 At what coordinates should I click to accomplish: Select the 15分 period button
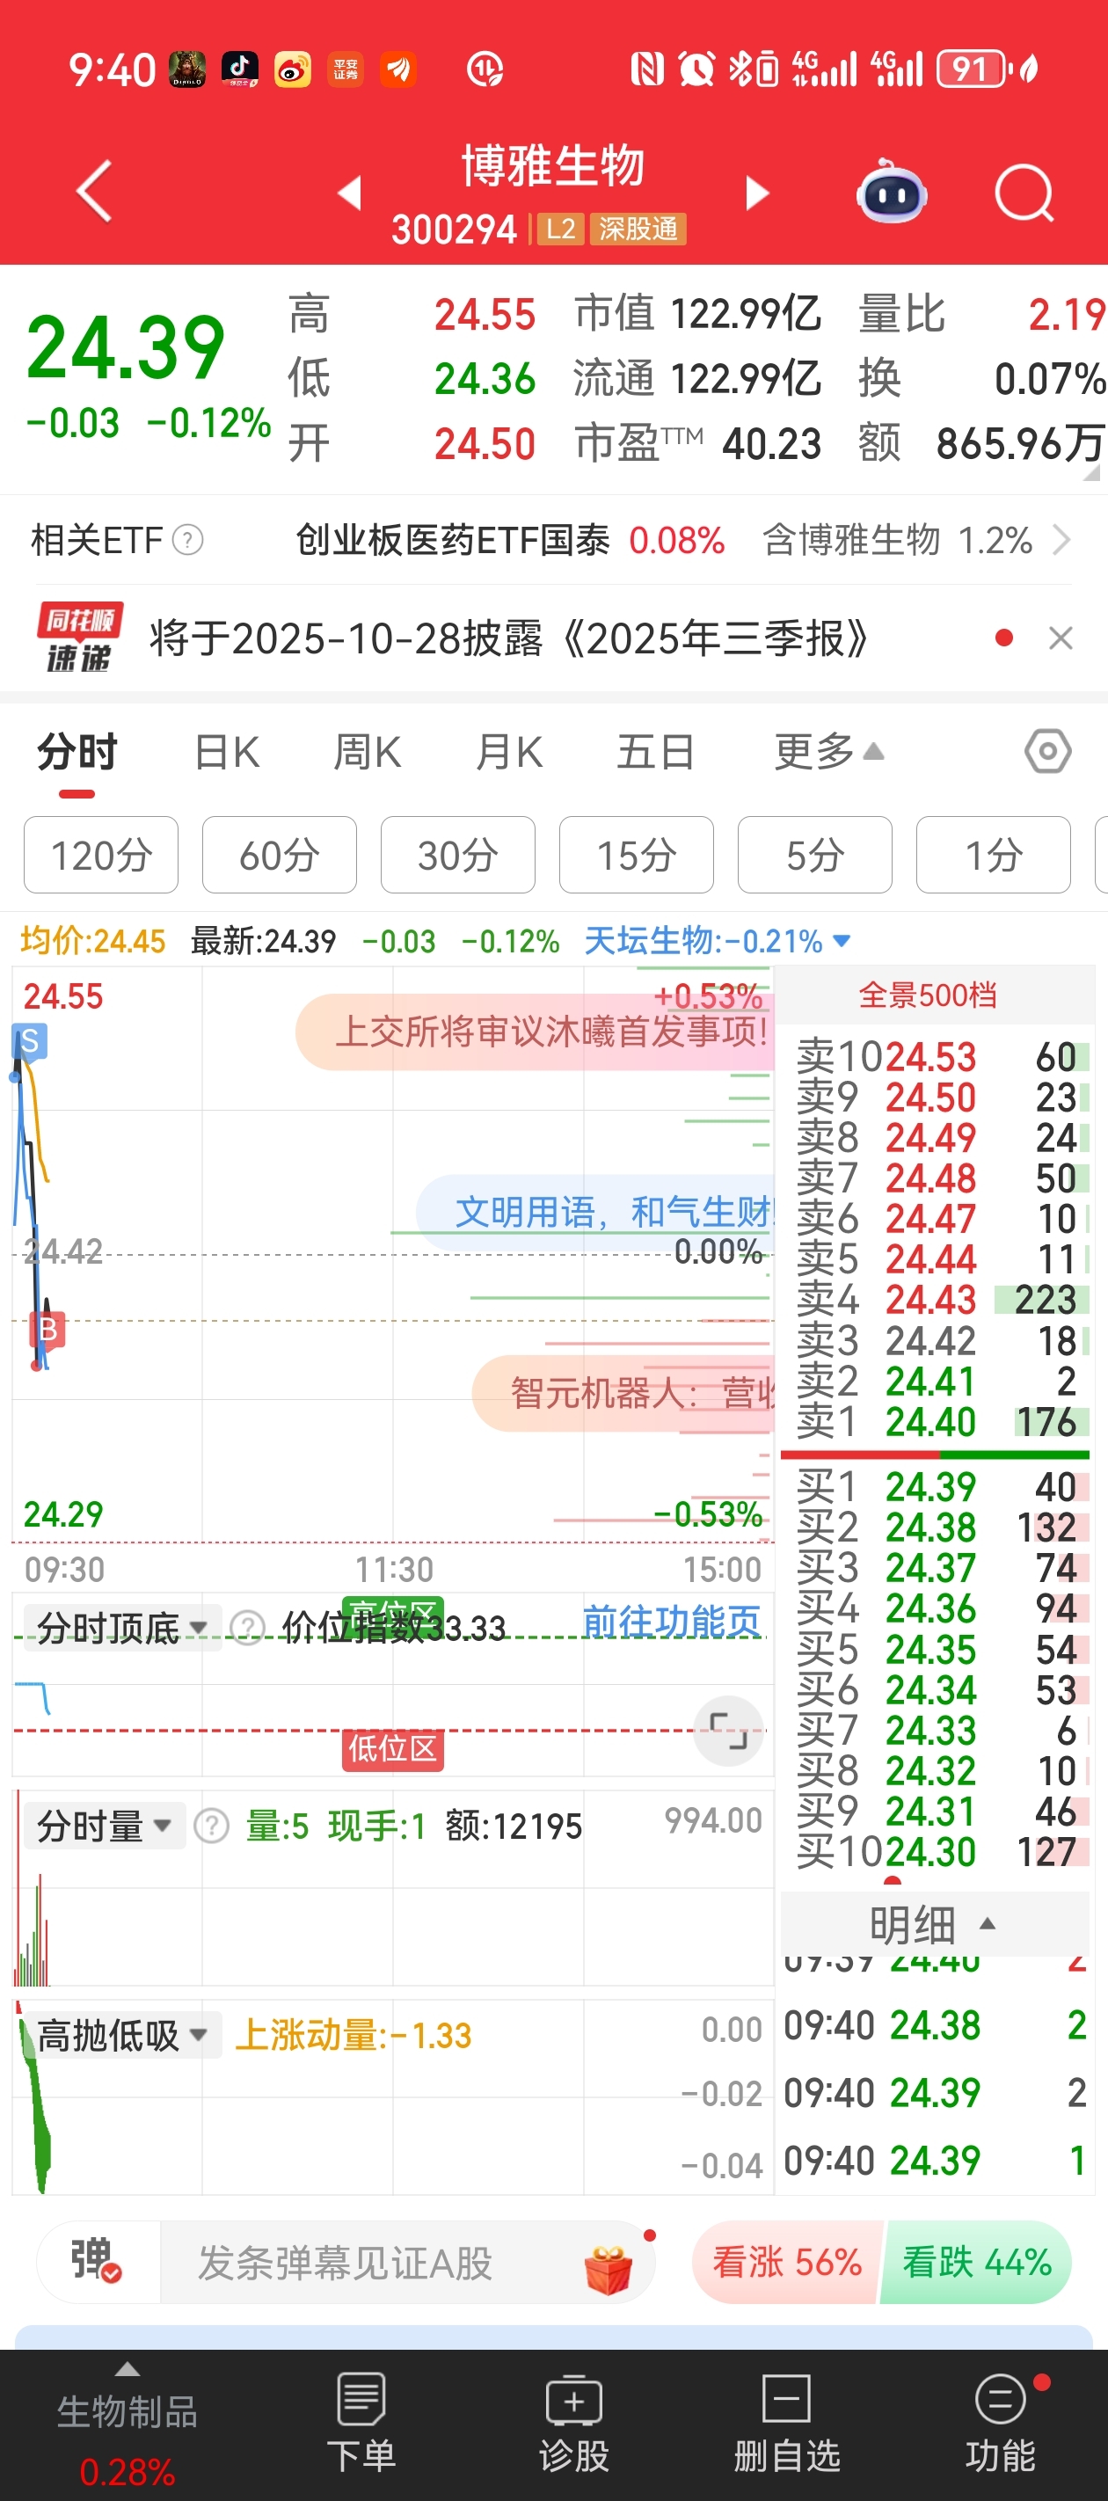[636, 856]
